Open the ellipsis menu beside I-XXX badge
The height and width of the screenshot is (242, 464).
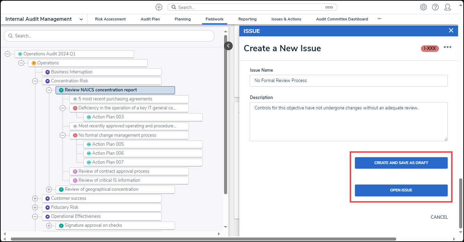tap(447, 47)
